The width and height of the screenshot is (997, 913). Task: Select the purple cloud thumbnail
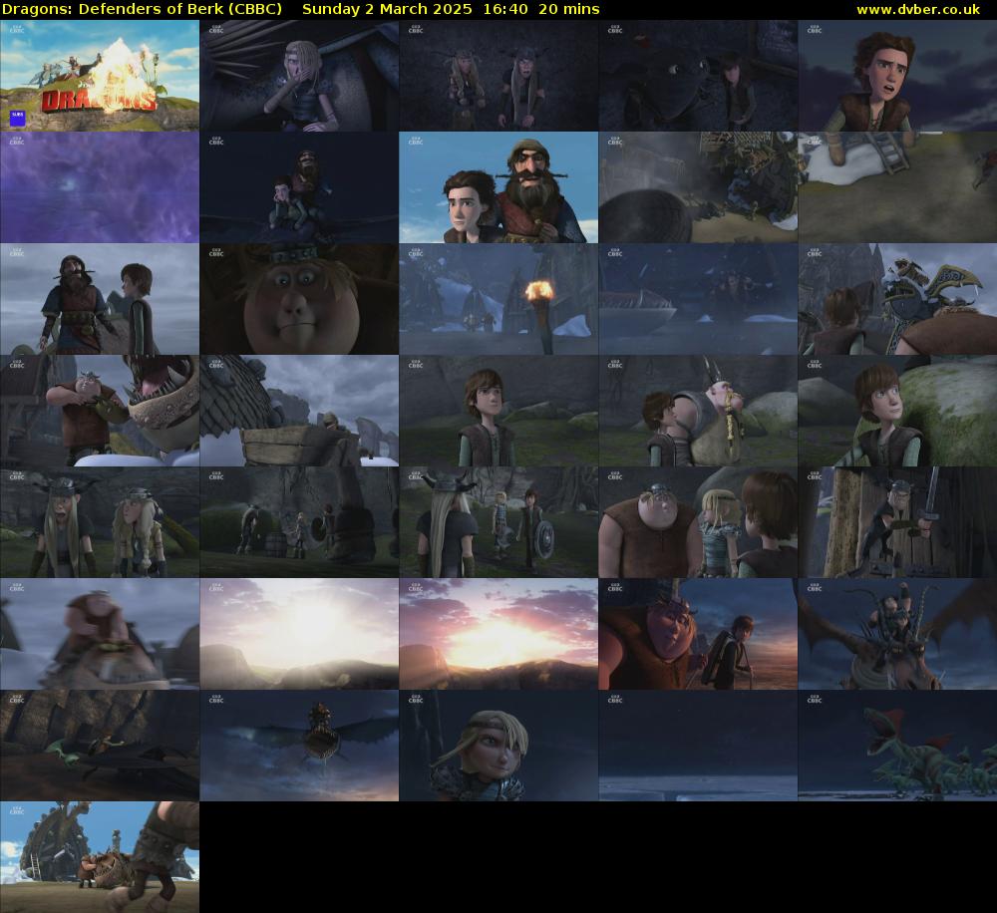point(100,187)
